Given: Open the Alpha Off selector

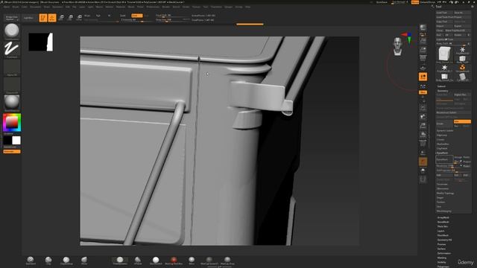Looking at the screenshot, I should click(x=12, y=67).
